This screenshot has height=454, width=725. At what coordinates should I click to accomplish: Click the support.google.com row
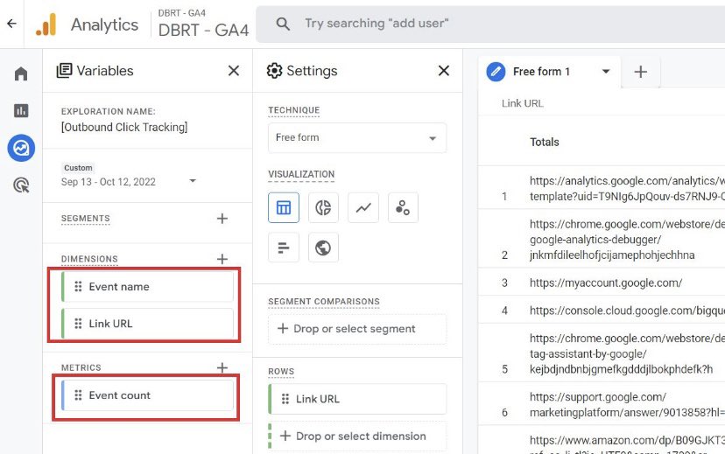pyautogui.click(x=601, y=405)
